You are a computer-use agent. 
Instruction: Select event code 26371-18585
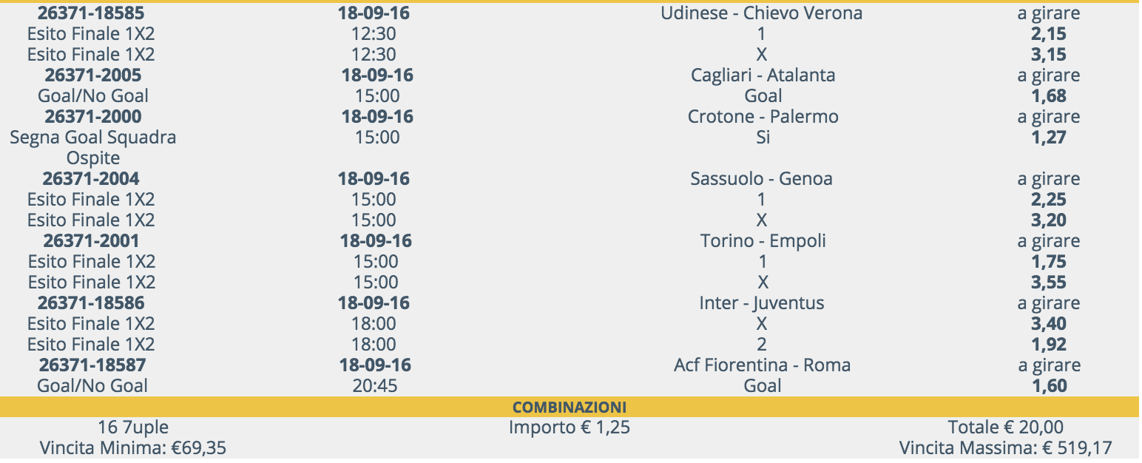(92, 13)
